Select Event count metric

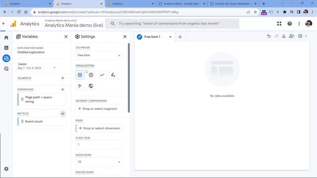tap(42, 122)
